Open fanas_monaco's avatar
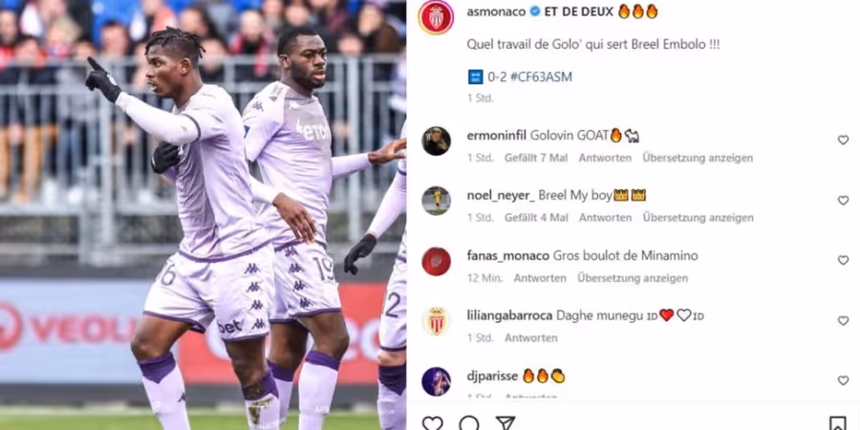The width and height of the screenshot is (860, 430). 437,261
